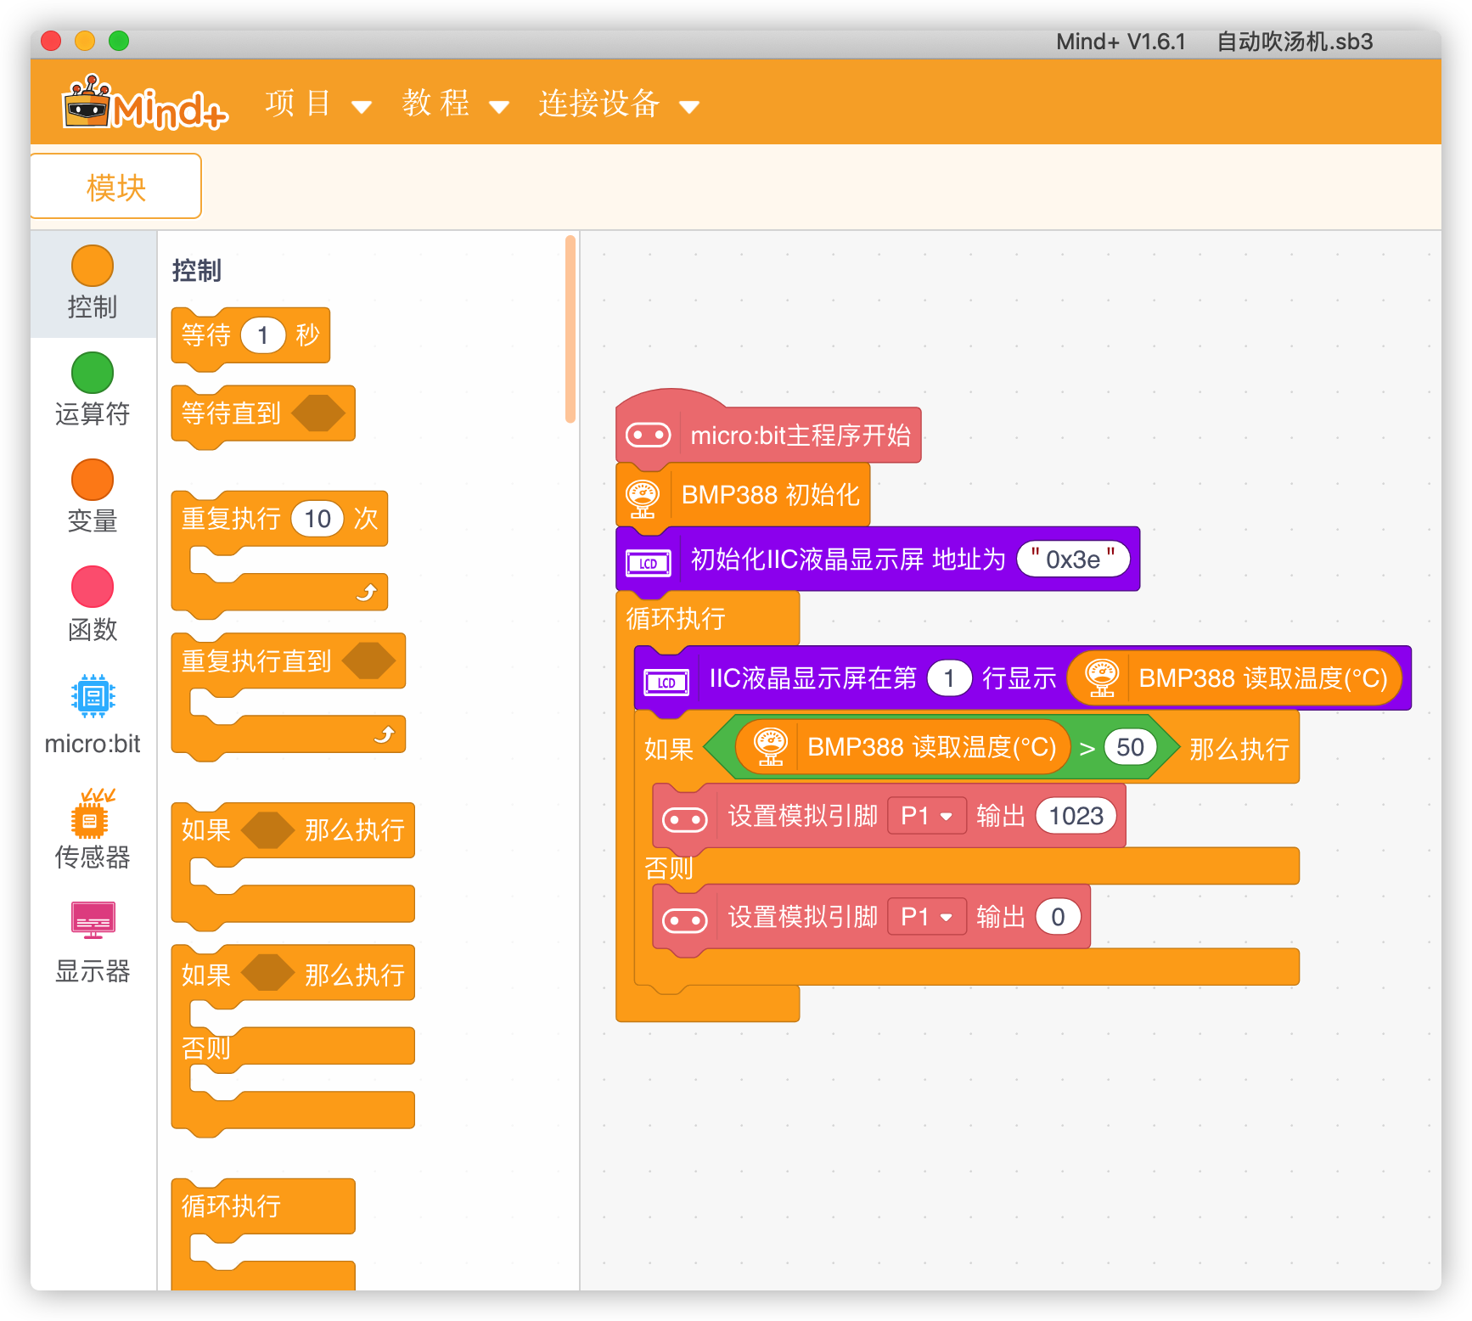Image resolution: width=1472 pixels, height=1321 pixels.
Task: Select the 等待直到 palette block
Action: tap(263, 414)
